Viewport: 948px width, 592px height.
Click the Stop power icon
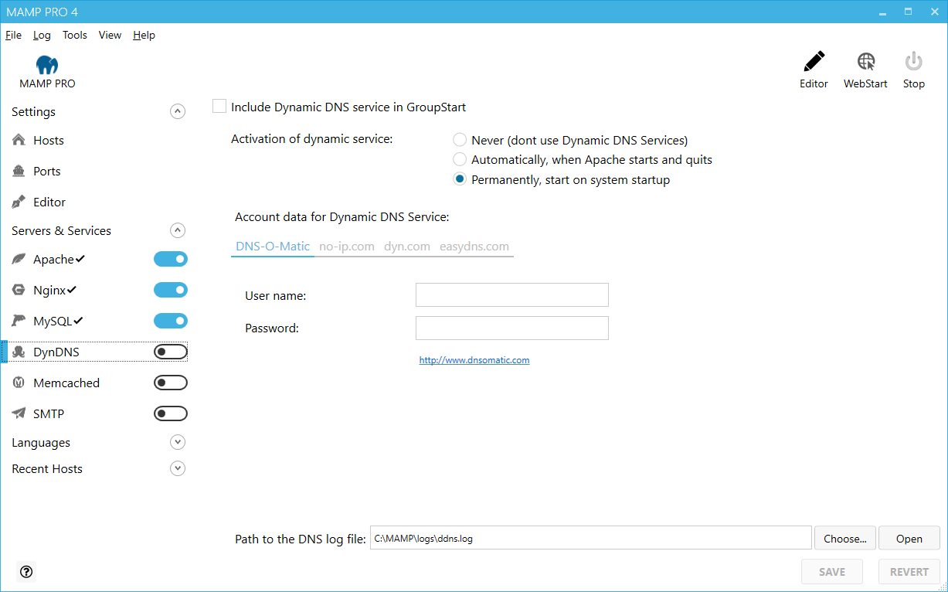[x=913, y=62]
